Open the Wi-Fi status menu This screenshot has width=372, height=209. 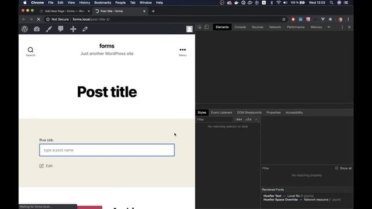(x=278, y=2)
